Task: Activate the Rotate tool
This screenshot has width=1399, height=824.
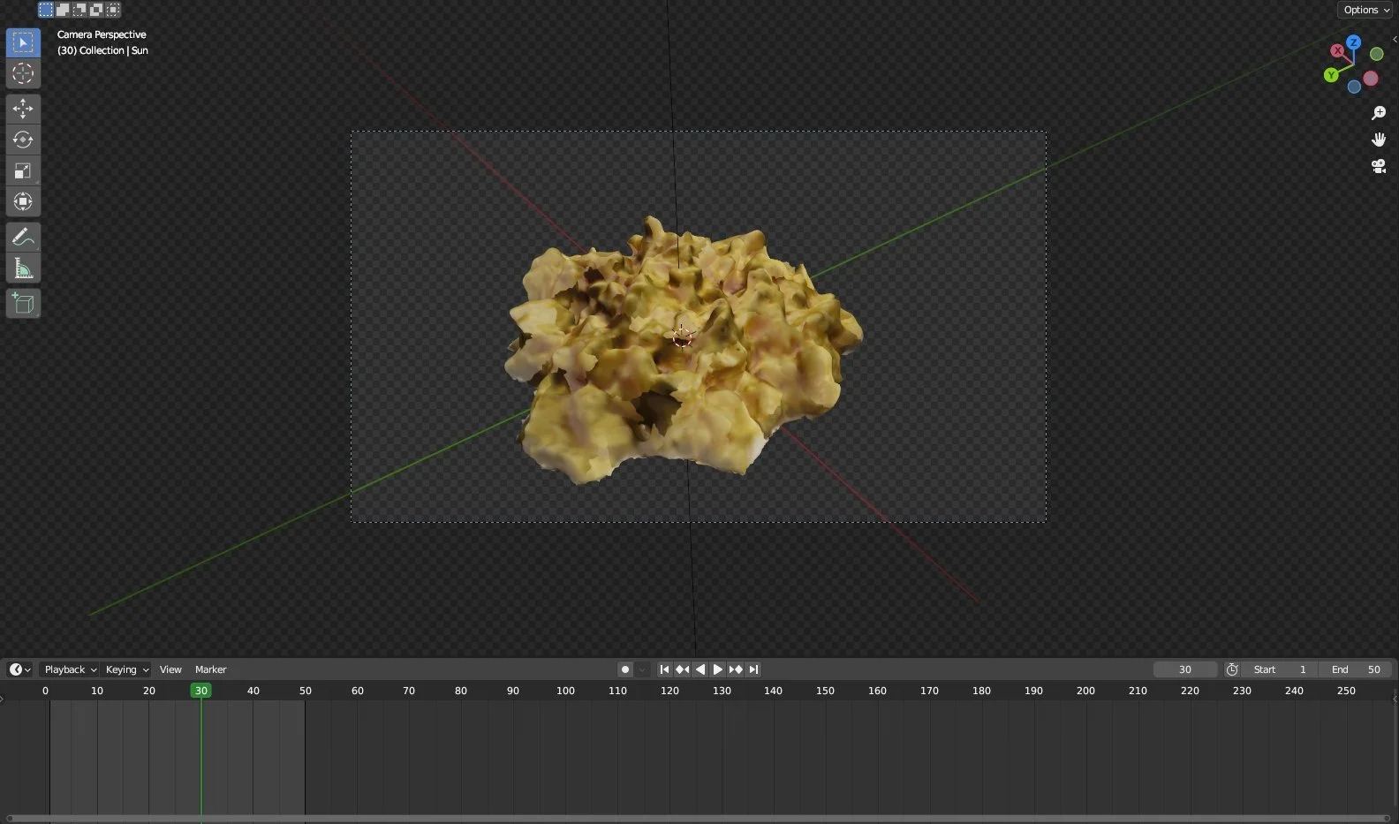Action: click(x=23, y=140)
